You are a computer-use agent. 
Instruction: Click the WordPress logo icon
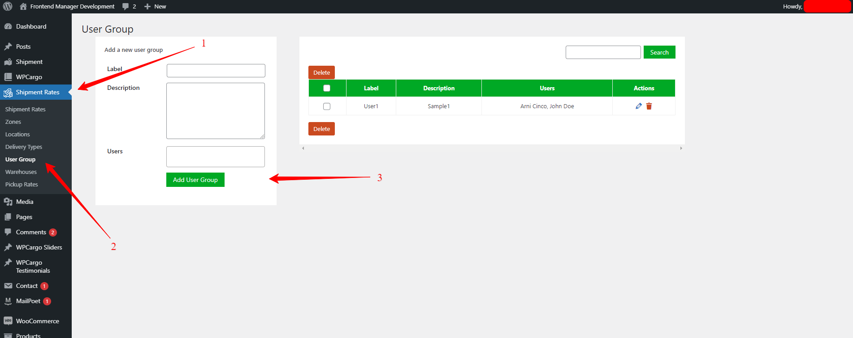8,6
